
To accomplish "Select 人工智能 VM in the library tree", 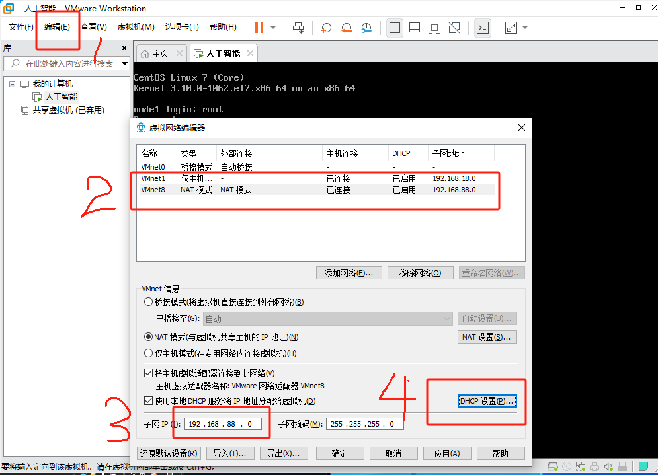I will (x=62, y=97).
